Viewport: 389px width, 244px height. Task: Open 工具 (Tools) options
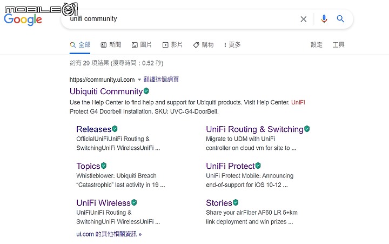[338, 45]
